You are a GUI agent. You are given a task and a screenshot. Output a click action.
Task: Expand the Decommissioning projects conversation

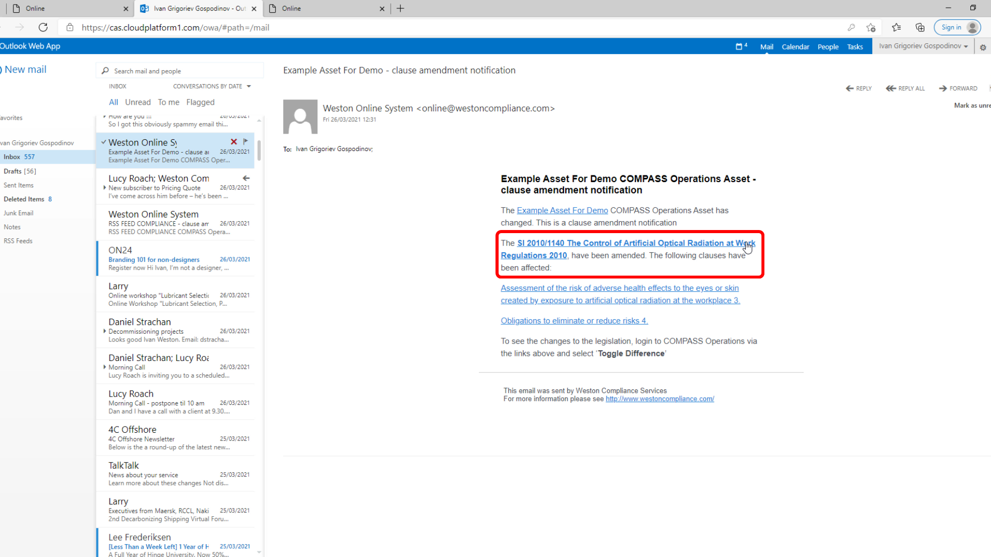tap(105, 331)
